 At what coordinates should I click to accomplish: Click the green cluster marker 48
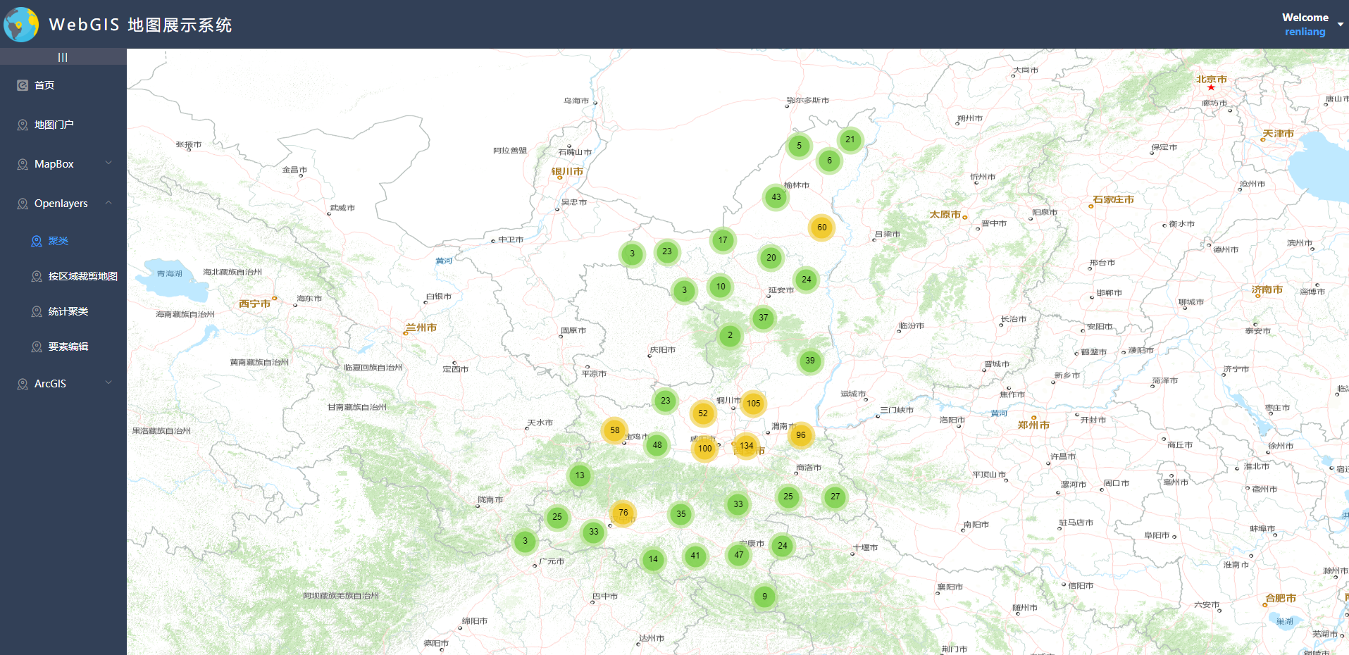(x=657, y=445)
